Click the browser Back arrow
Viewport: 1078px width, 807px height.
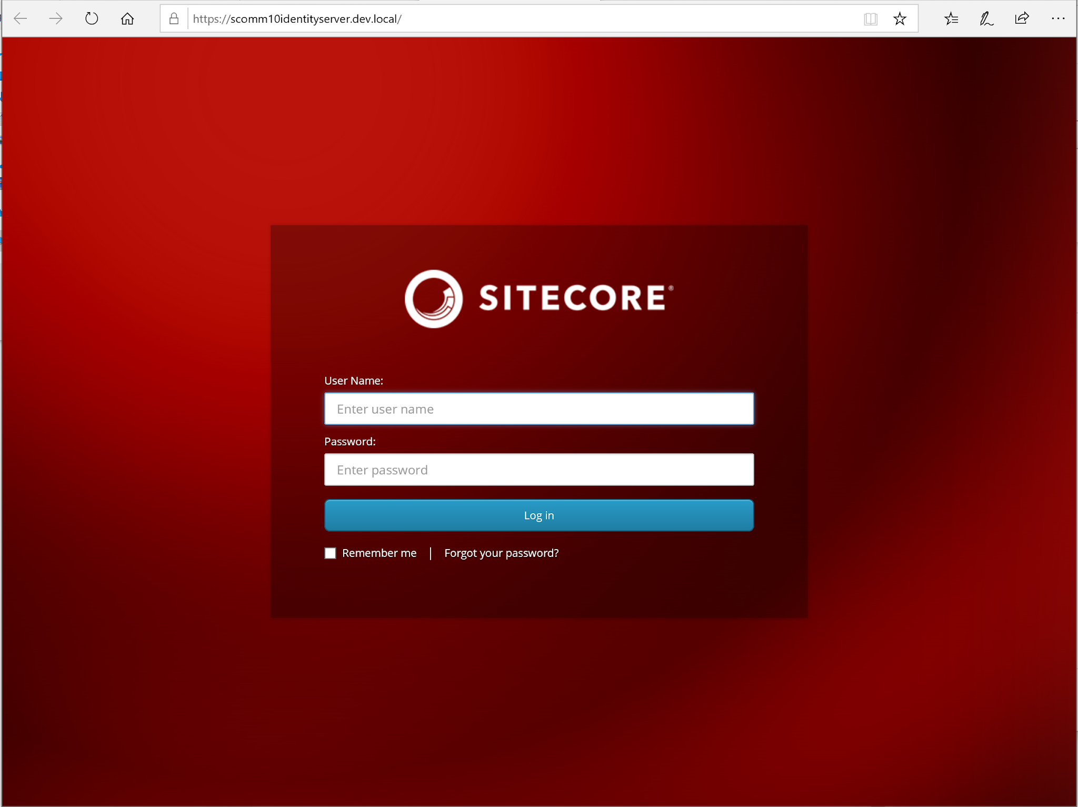tap(21, 19)
